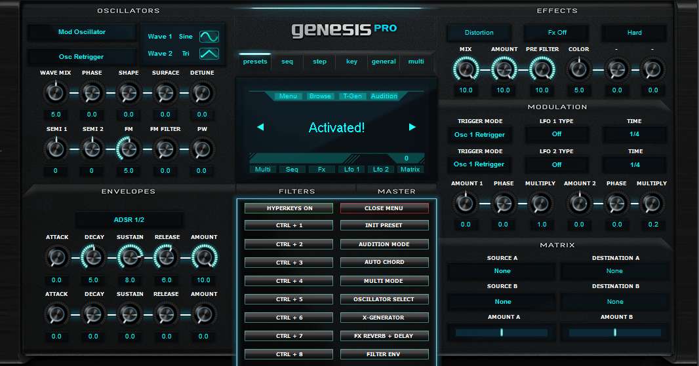699x366 pixels.
Task: Adjust the AMOUNT A matrix slider
Action: click(x=502, y=332)
